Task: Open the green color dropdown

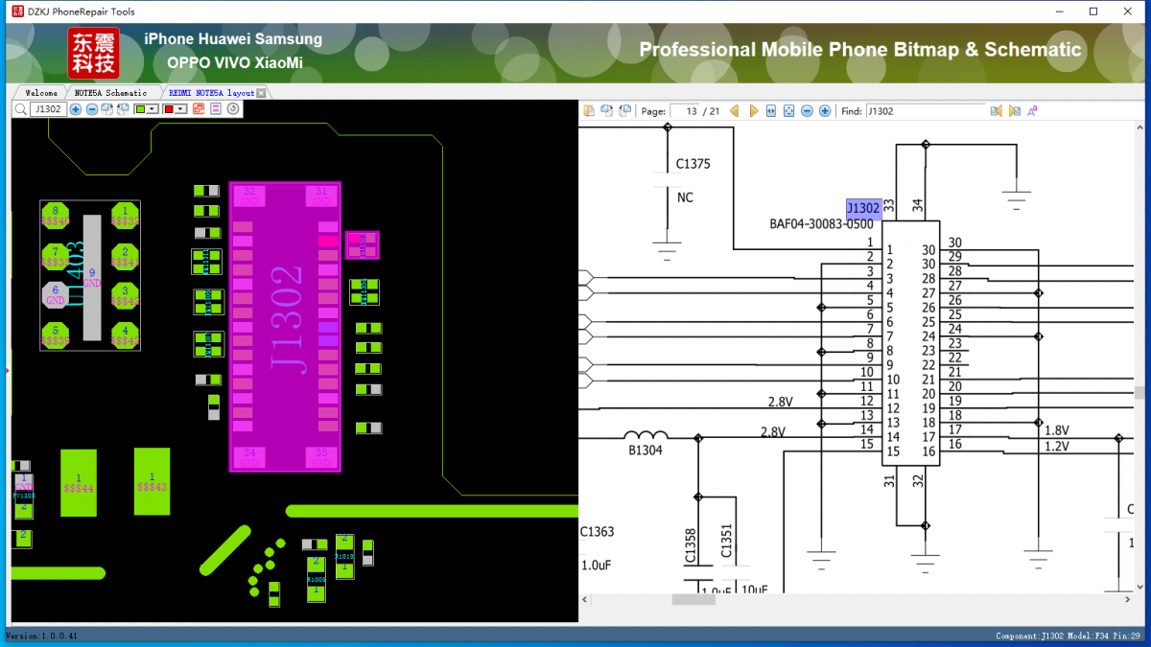Action: point(153,109)
